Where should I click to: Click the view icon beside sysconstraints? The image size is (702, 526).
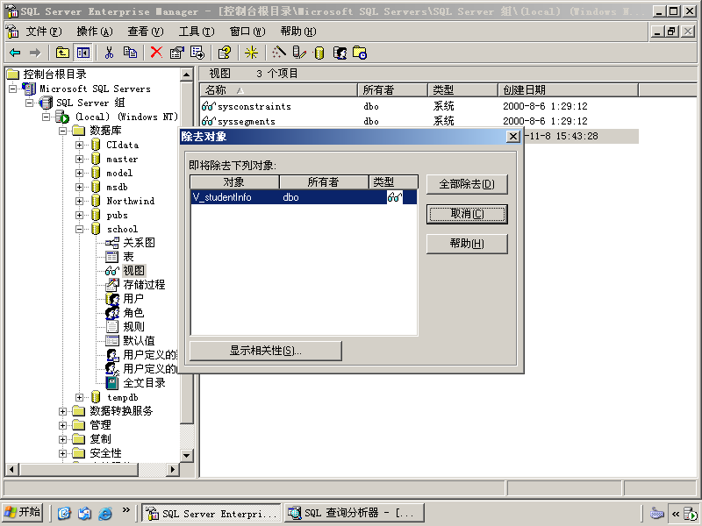pyautogui.click(x=208, y=106)
